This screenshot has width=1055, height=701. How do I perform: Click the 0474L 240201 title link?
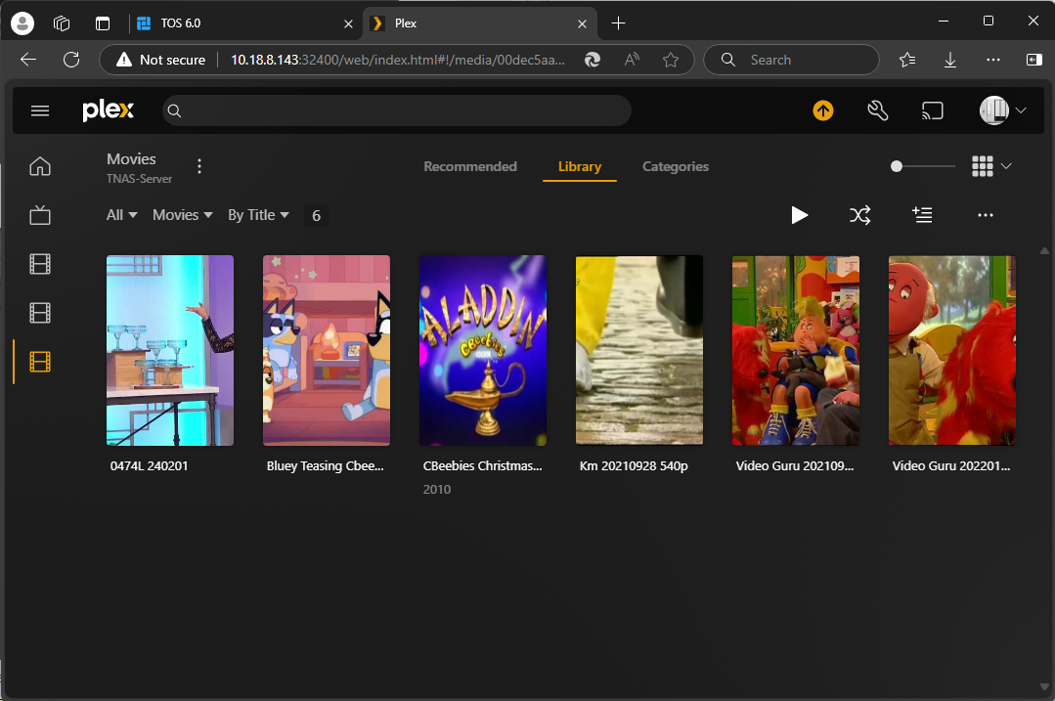[x=149, y=465]
